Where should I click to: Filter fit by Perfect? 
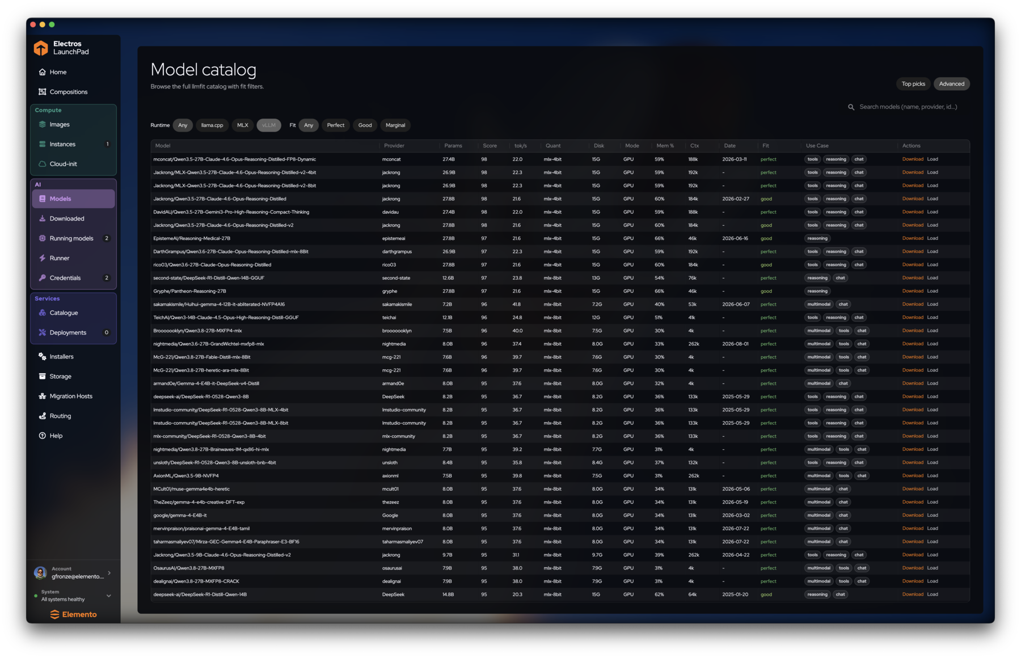tap(336, 125)
